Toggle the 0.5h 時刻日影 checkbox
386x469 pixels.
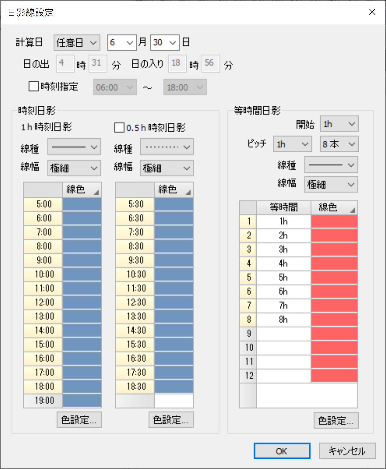119,127
